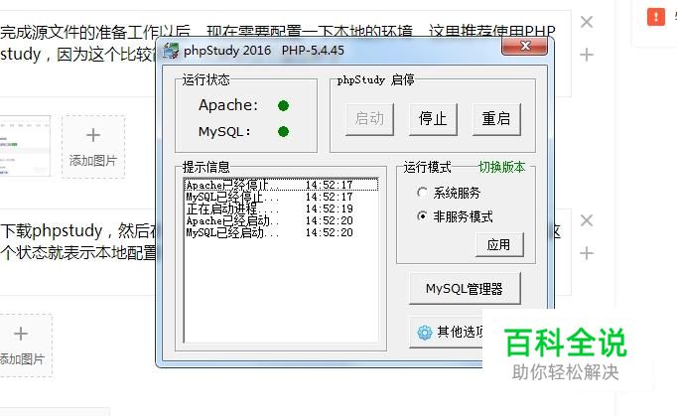The width and height of the screenshot is (677, 416).
Task: Select log line 'MySQL已经启动' 14:52:20
Action: [281, 232]
